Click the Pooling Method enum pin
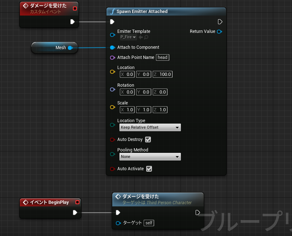 click(113, 154)
